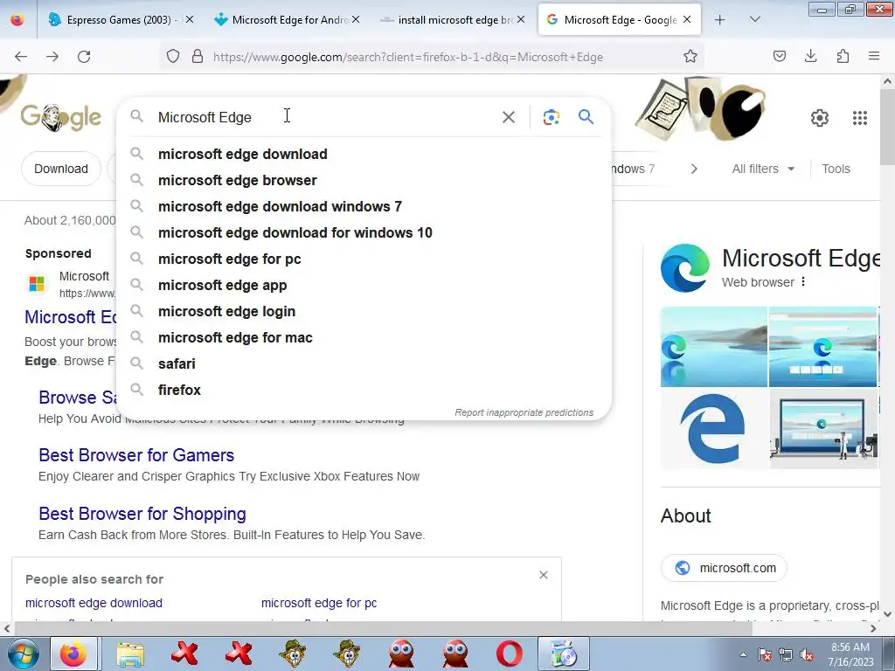Image resolution: width=895 pixels, height=671 pixels.
Task: Select suggestion microsoft edge download windows 7
Action: tap(364, 206)
